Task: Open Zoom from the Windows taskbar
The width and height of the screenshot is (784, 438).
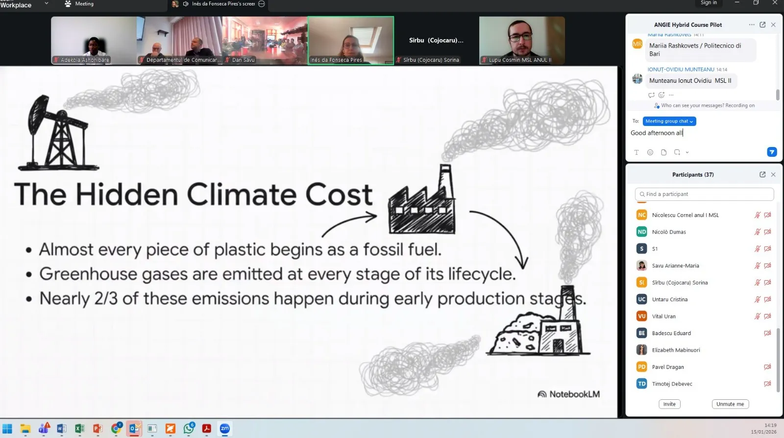Action: pos(225,429)
